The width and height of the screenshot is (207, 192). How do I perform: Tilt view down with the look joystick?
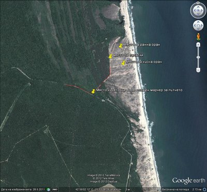point(198,14)
